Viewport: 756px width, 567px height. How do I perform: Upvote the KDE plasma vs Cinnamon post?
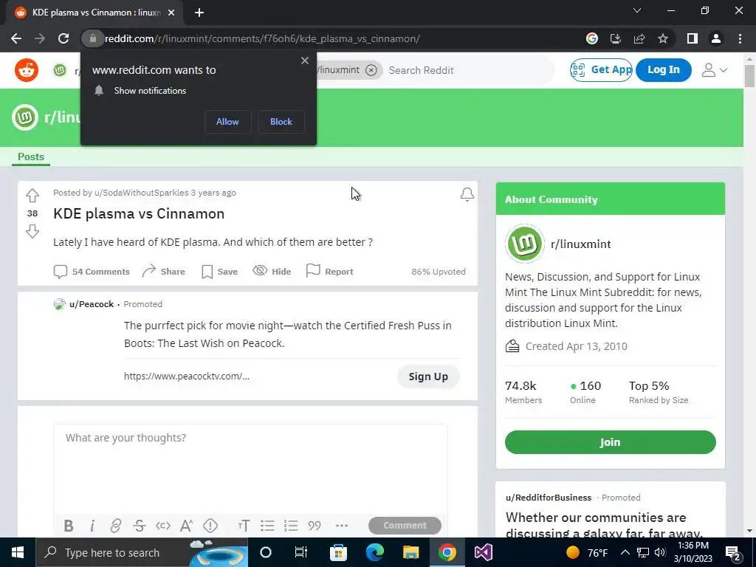pos(32,195)
